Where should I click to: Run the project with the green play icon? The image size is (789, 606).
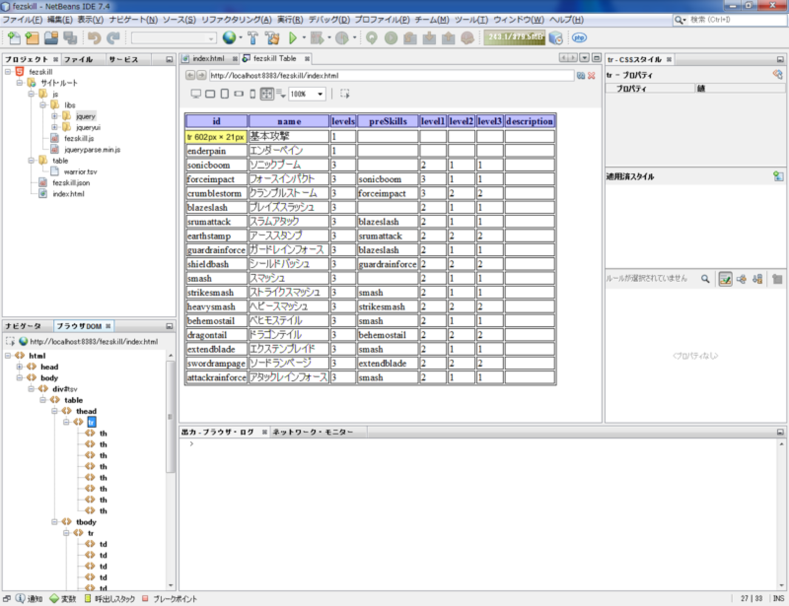pos(293,38)
